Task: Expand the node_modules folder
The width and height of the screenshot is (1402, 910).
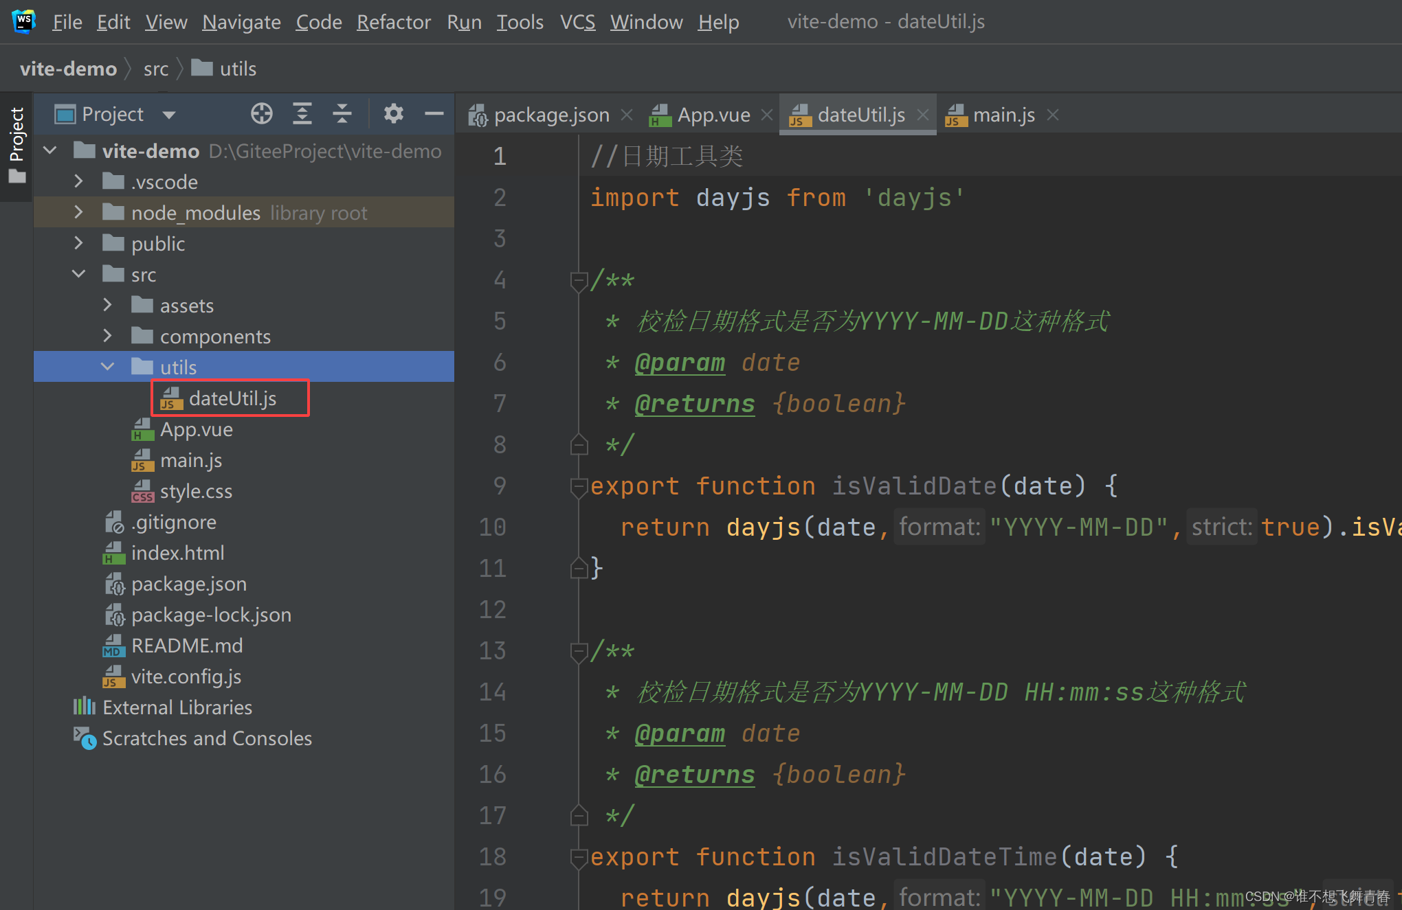Action: (x=78, y=212)
